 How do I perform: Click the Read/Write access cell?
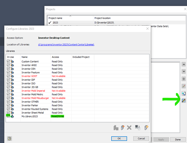tap(58, 116)
